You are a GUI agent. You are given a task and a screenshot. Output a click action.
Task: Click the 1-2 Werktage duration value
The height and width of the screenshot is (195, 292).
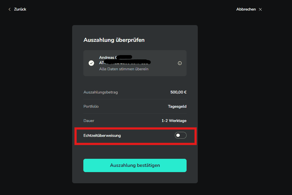coord(174,121)
